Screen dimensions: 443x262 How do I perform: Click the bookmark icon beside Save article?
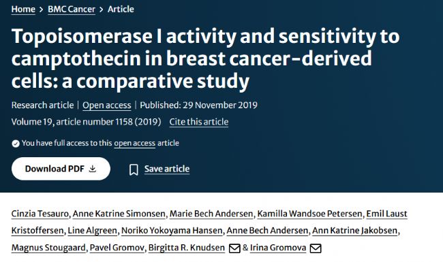134,169
